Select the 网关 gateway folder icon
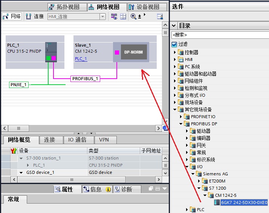 click(193, 145)
